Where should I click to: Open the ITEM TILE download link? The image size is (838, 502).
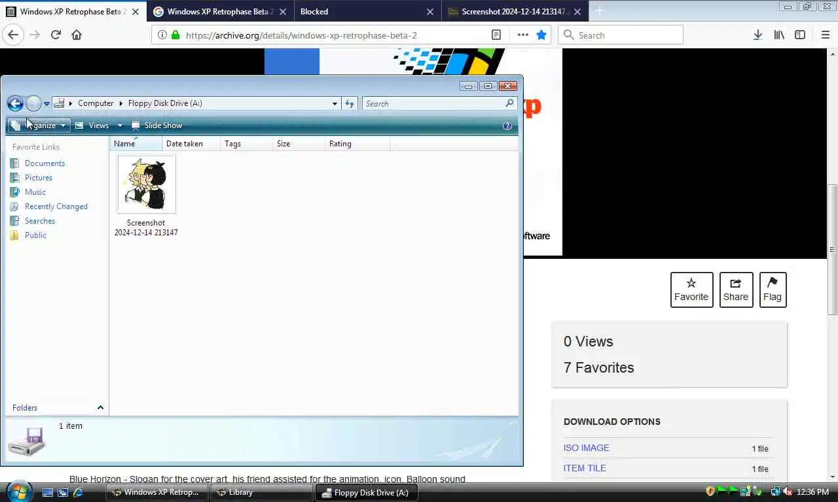pos(585,468)
